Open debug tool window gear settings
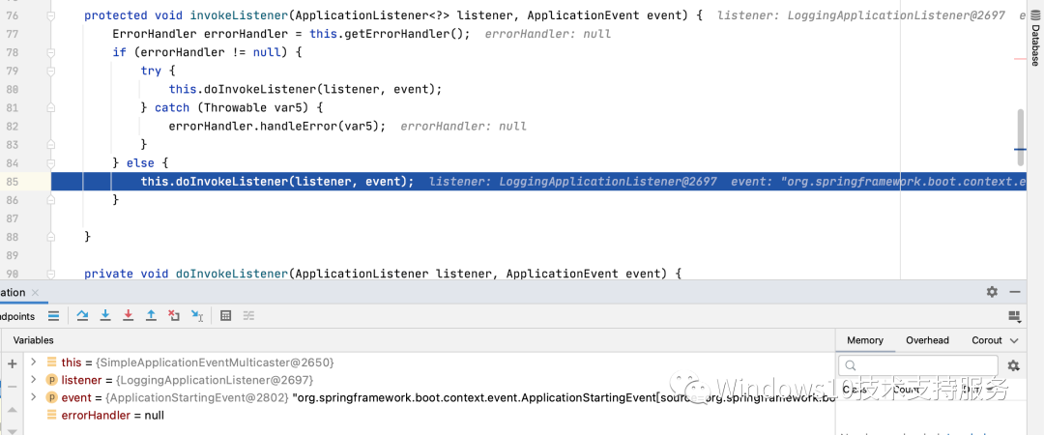 coord(992,292)
